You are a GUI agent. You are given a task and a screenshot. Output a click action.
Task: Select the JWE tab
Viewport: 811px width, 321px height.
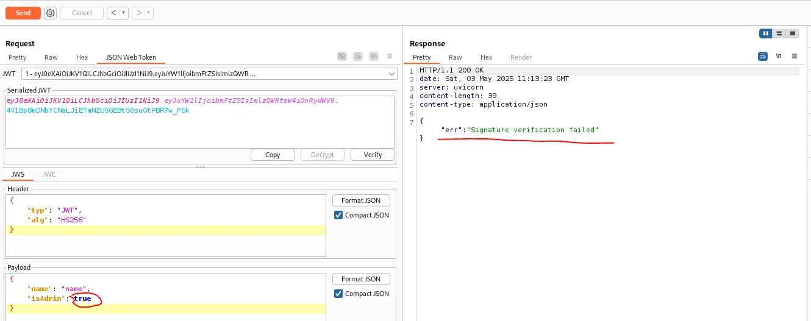click(x=49, y=174)
